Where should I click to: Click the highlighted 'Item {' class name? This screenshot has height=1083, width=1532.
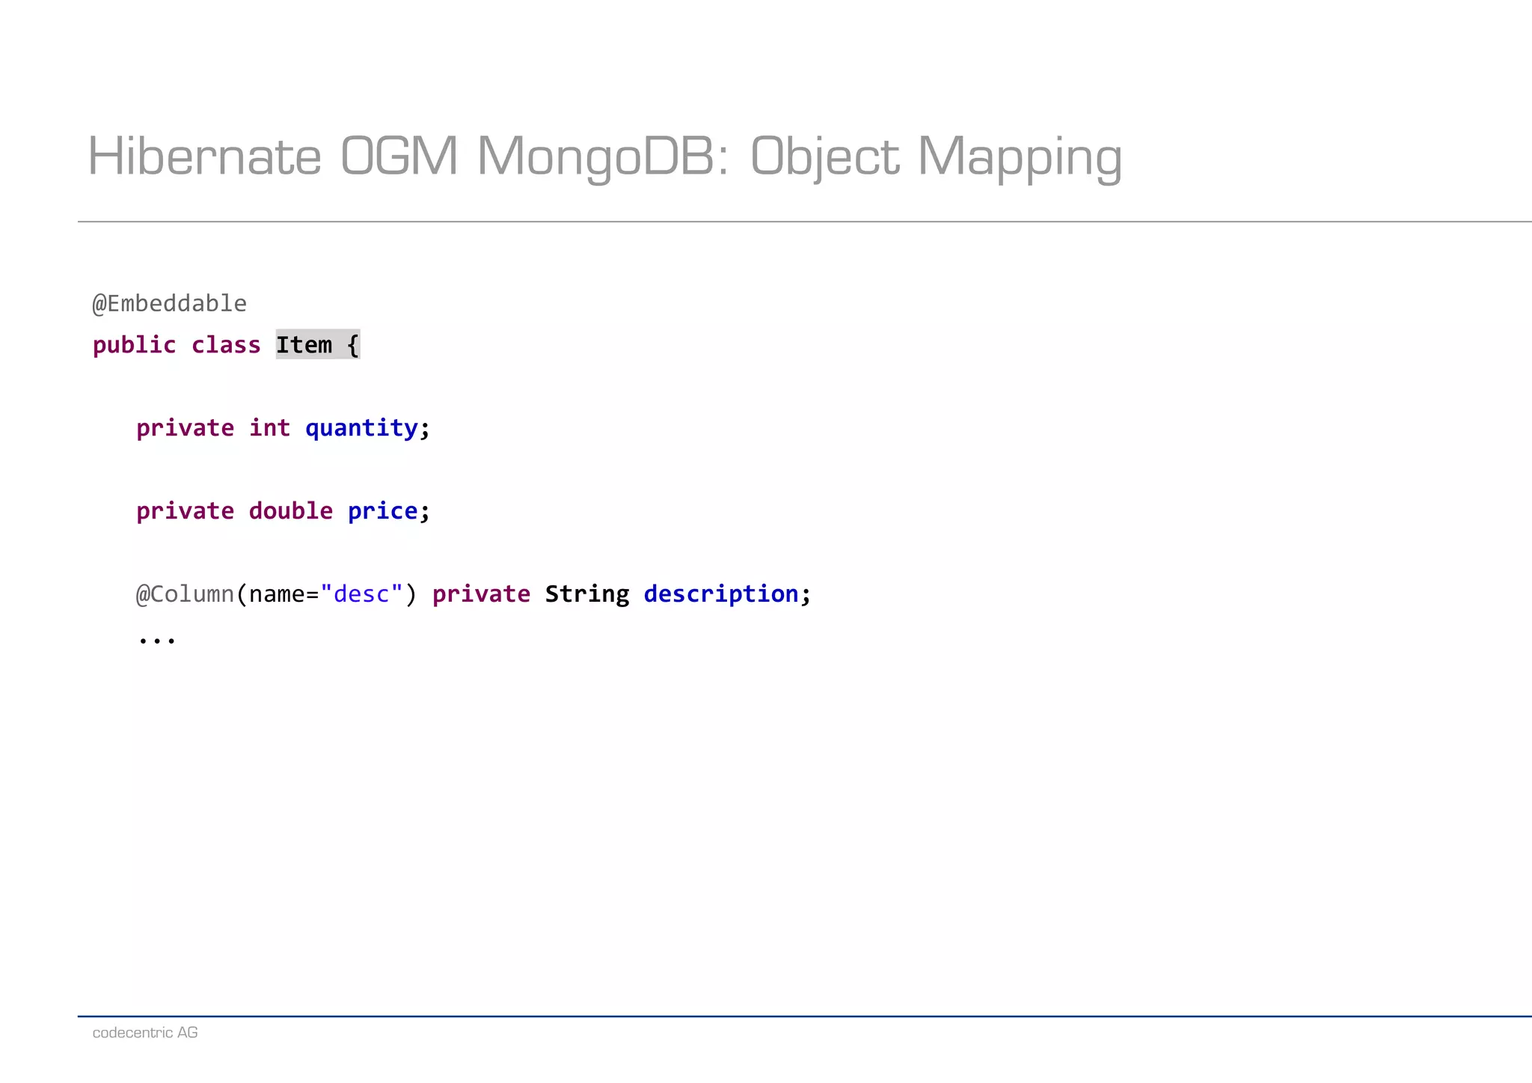pyautogui.click(x=318, y=344)
